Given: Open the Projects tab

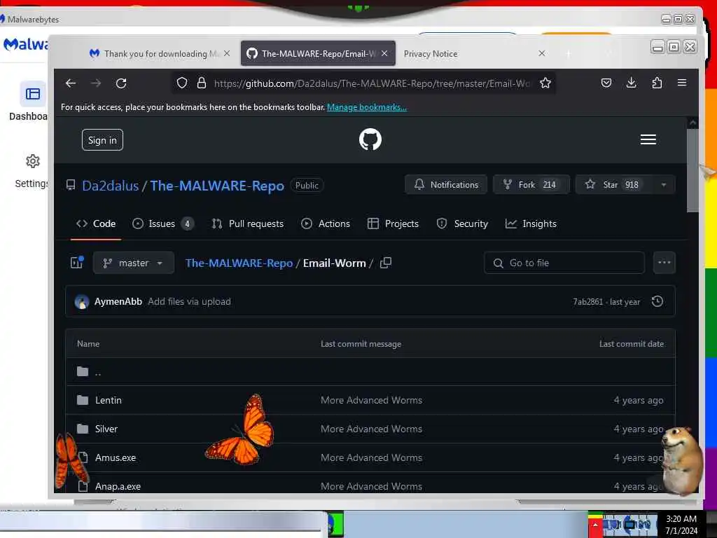Looking at the screenshot, I should point(394,223).
